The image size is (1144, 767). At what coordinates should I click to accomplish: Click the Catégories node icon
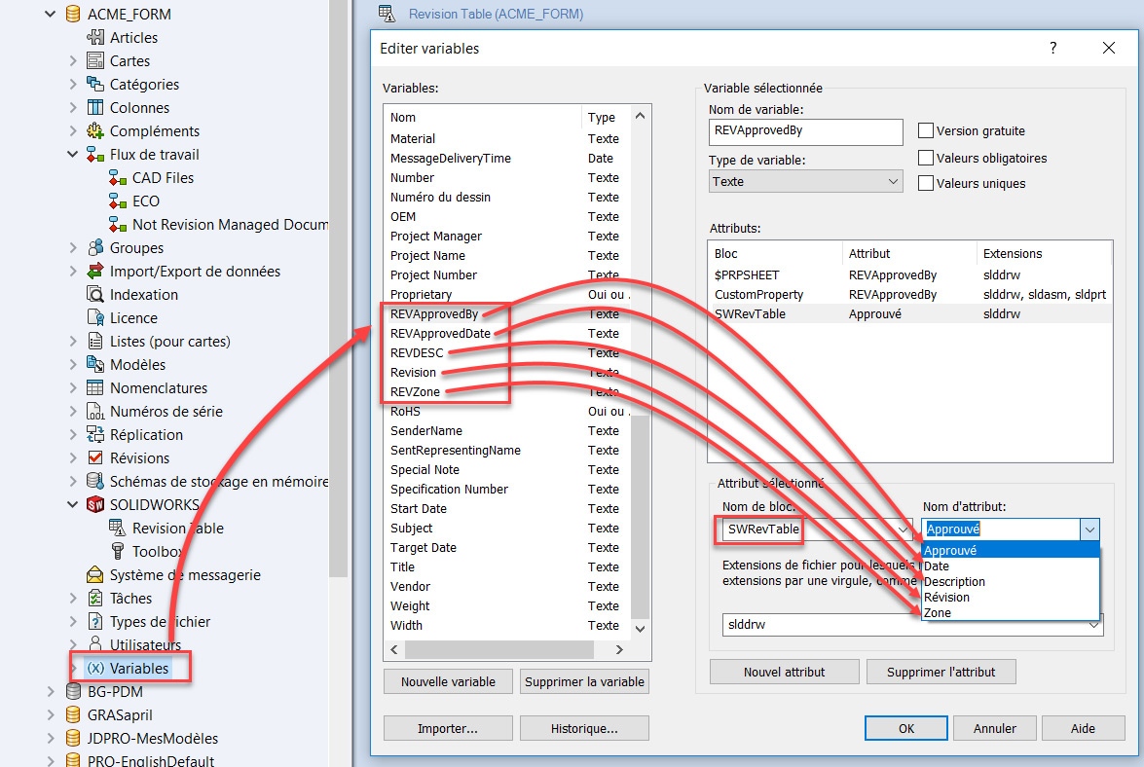tap(95, 84)
